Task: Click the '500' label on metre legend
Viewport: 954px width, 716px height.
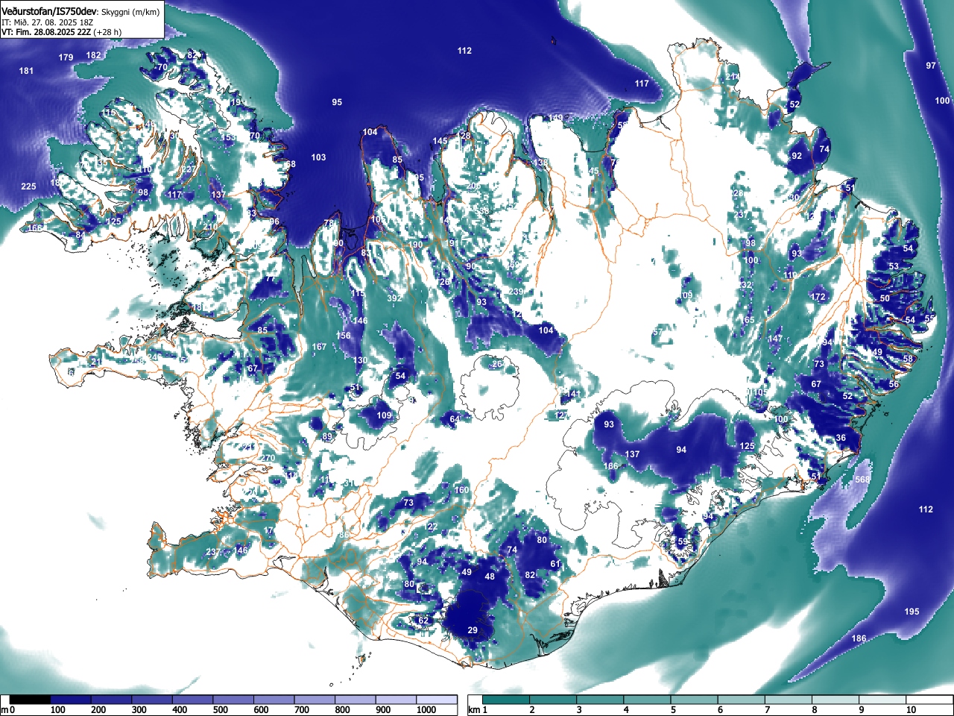Action: pyautogui.click(x=220, y=710)
